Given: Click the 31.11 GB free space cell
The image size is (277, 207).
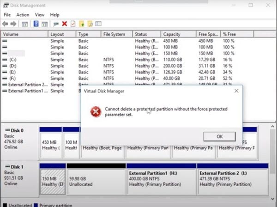Looking at the screenshot, I should 207,66.
